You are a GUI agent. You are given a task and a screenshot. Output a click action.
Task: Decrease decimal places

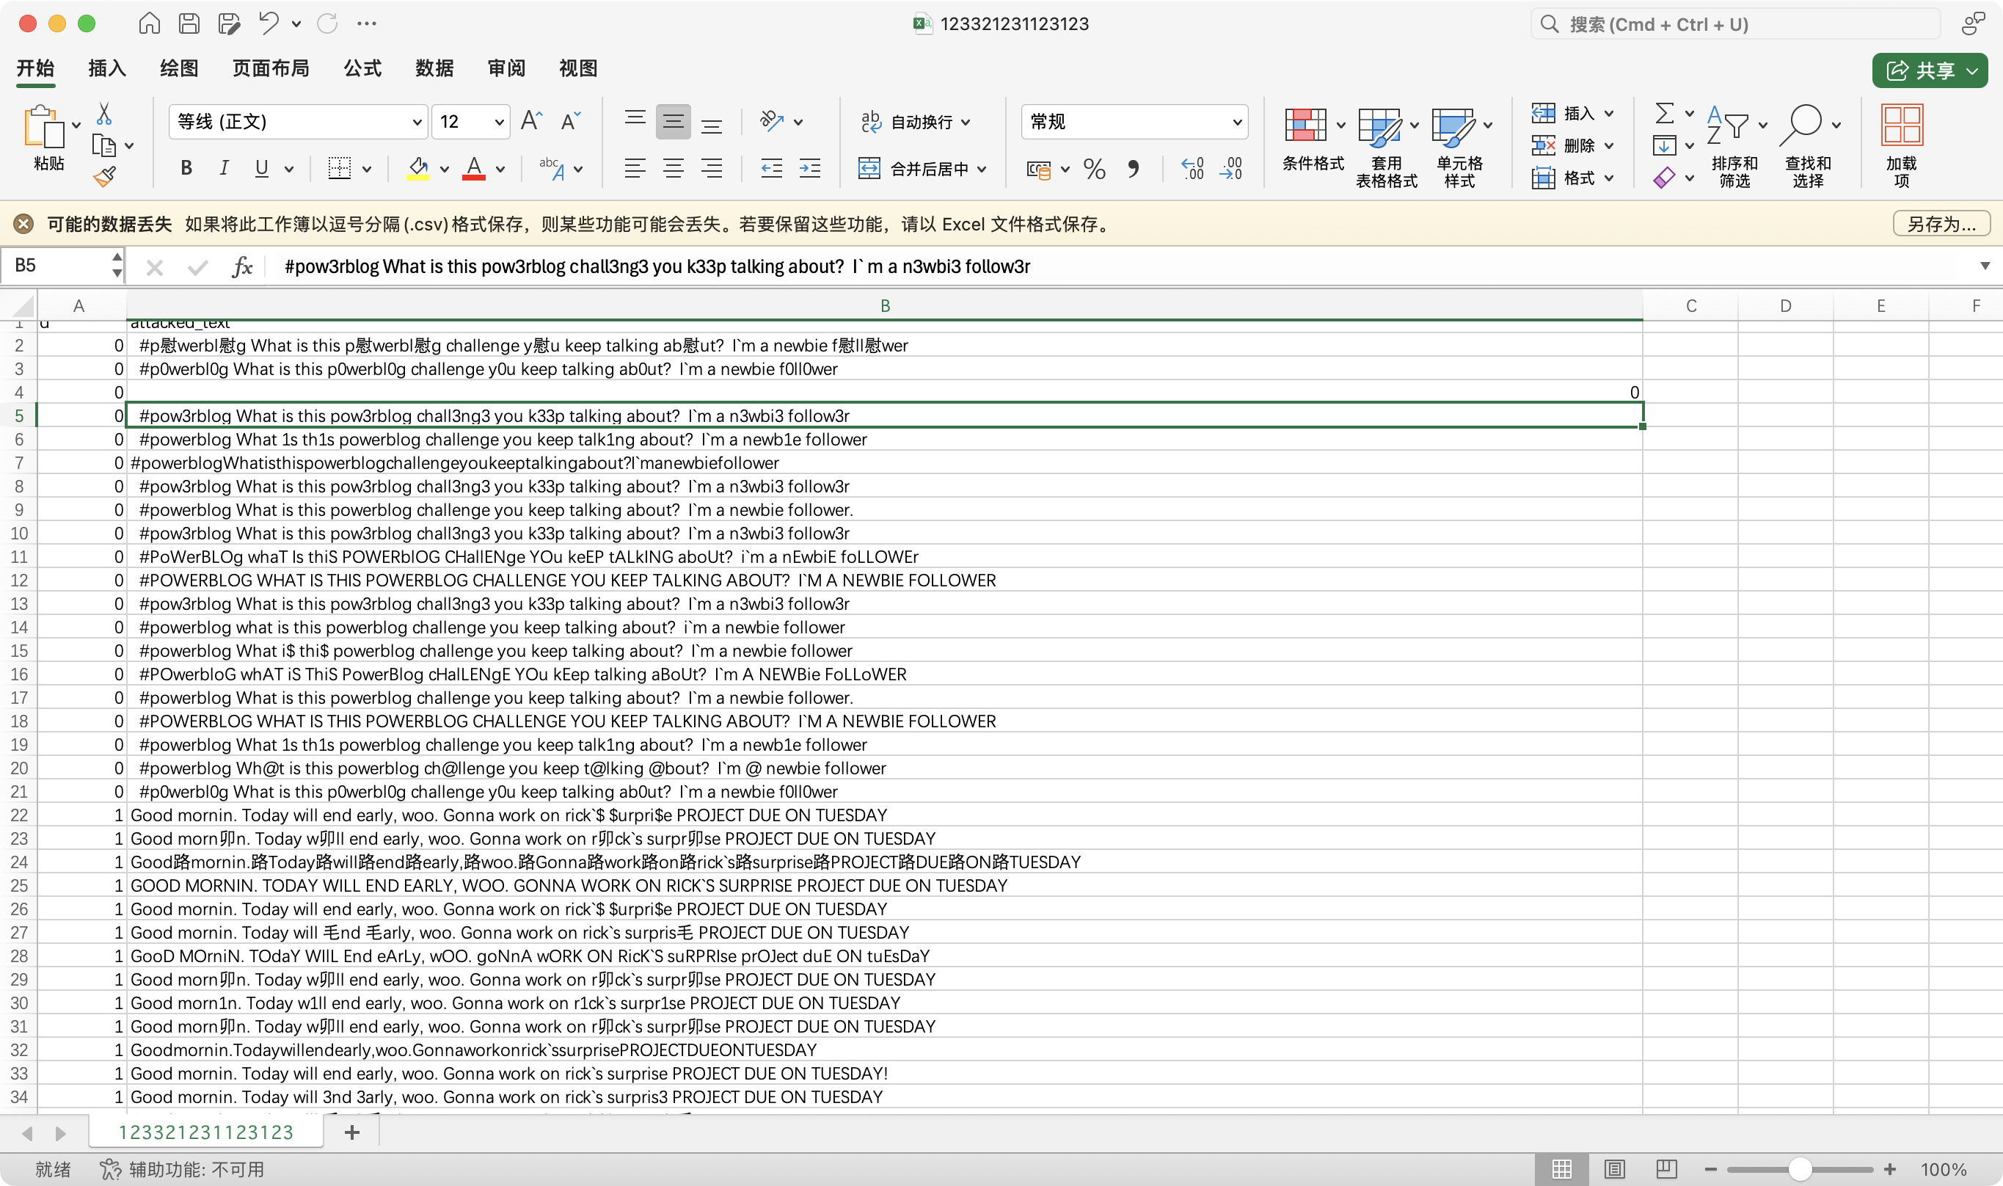tap(1231, 168)
